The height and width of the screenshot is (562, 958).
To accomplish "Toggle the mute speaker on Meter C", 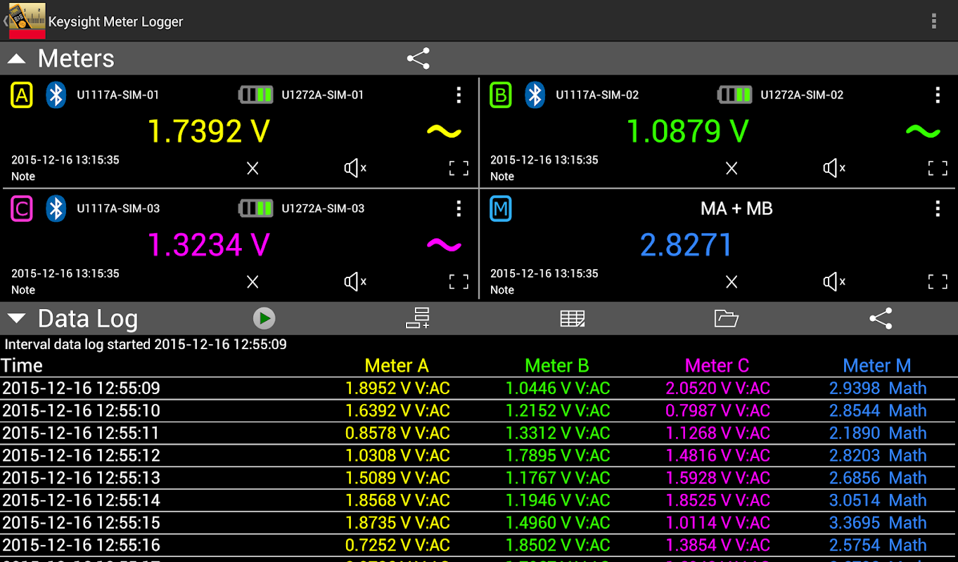I will pos(355,282).
